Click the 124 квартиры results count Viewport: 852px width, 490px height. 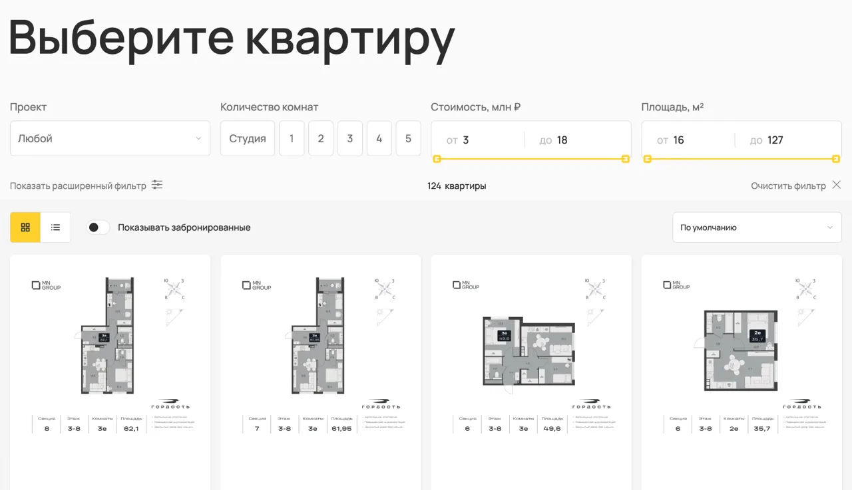tap(457, 185)
